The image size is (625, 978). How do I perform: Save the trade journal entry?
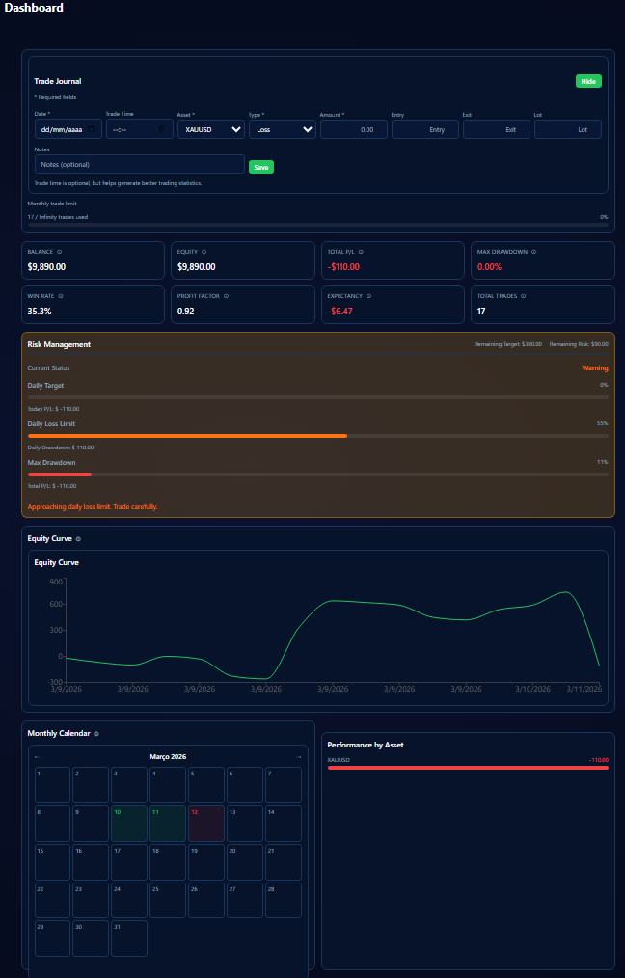(x=260, y=167)
